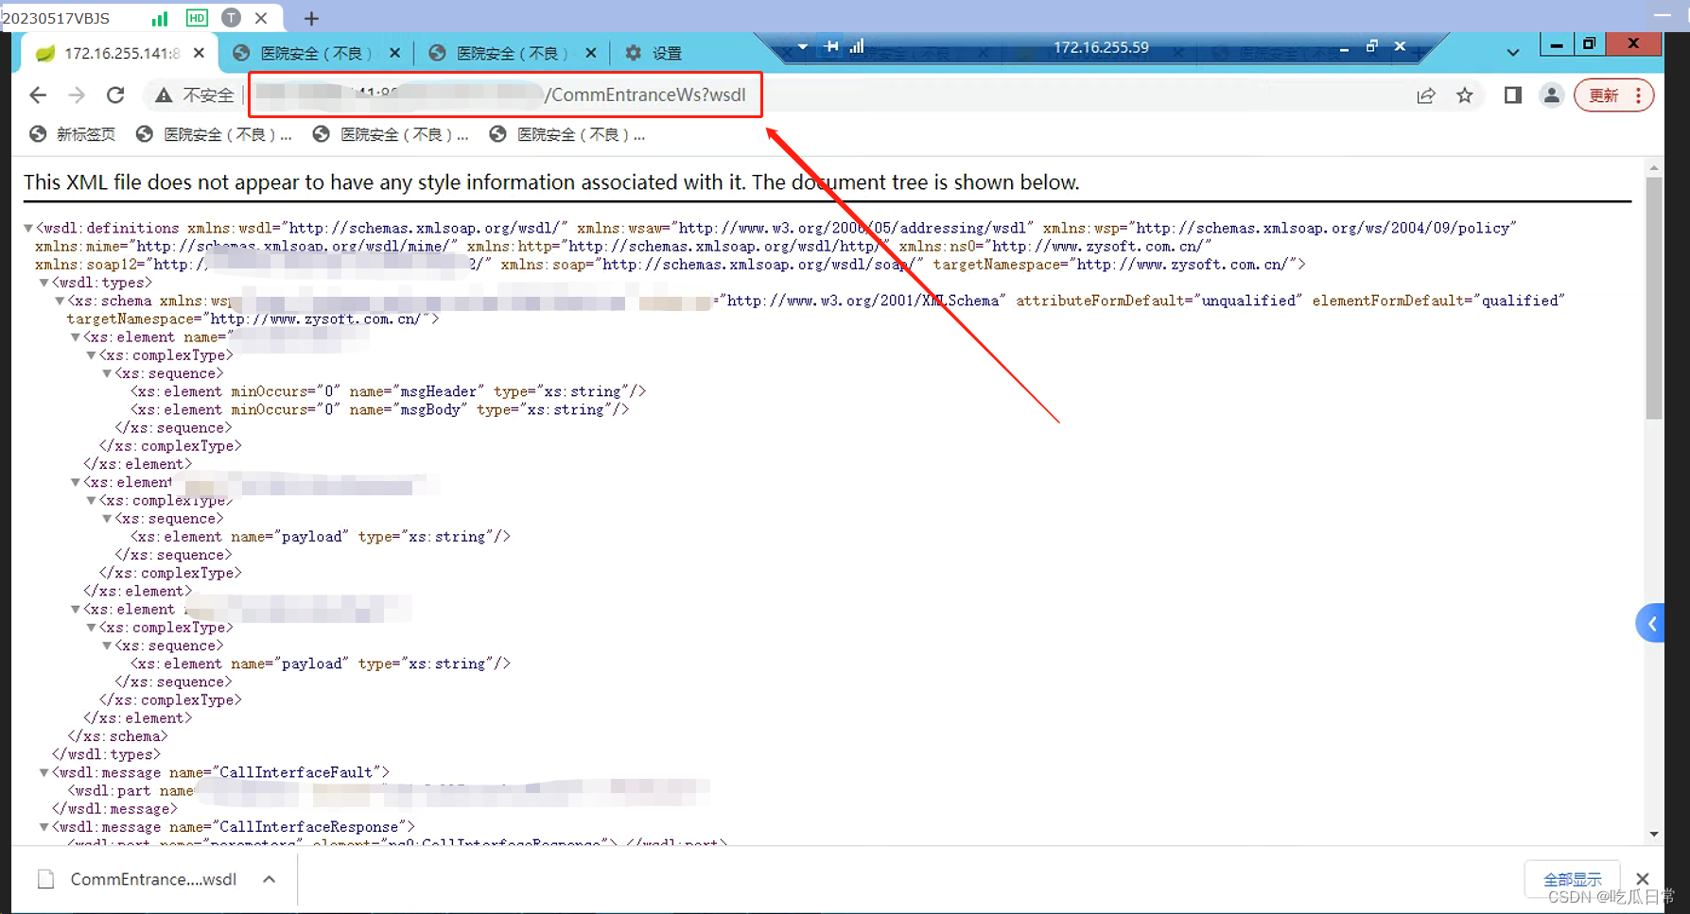Open the side panel square icon
The image size is (1690, 914).
point(1511,95)
